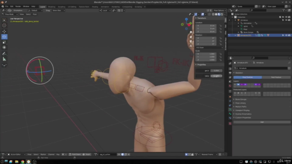
Task: Click the pan view hand icon
Action: pos(191,36)
